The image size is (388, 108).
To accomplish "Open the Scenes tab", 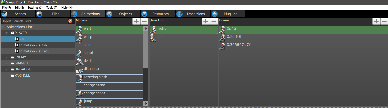I will (x=17, y=14).
